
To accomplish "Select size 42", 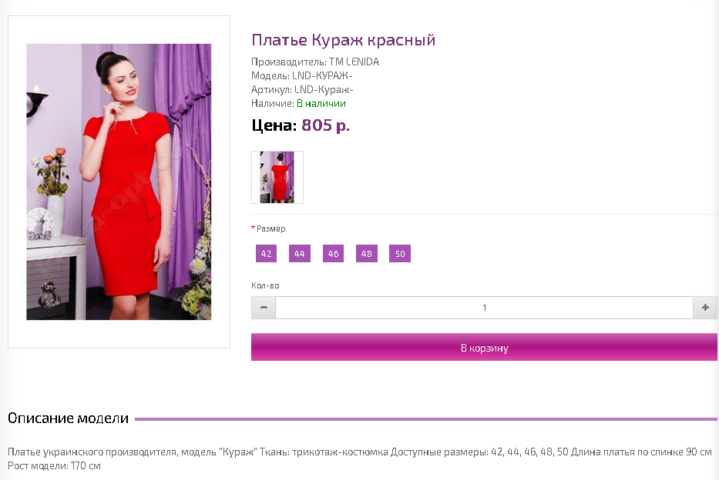I will [x=267, y=254].
